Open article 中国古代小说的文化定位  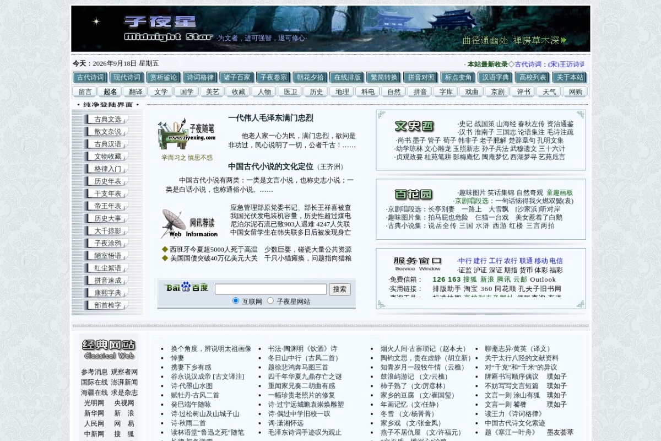point(270,166)
